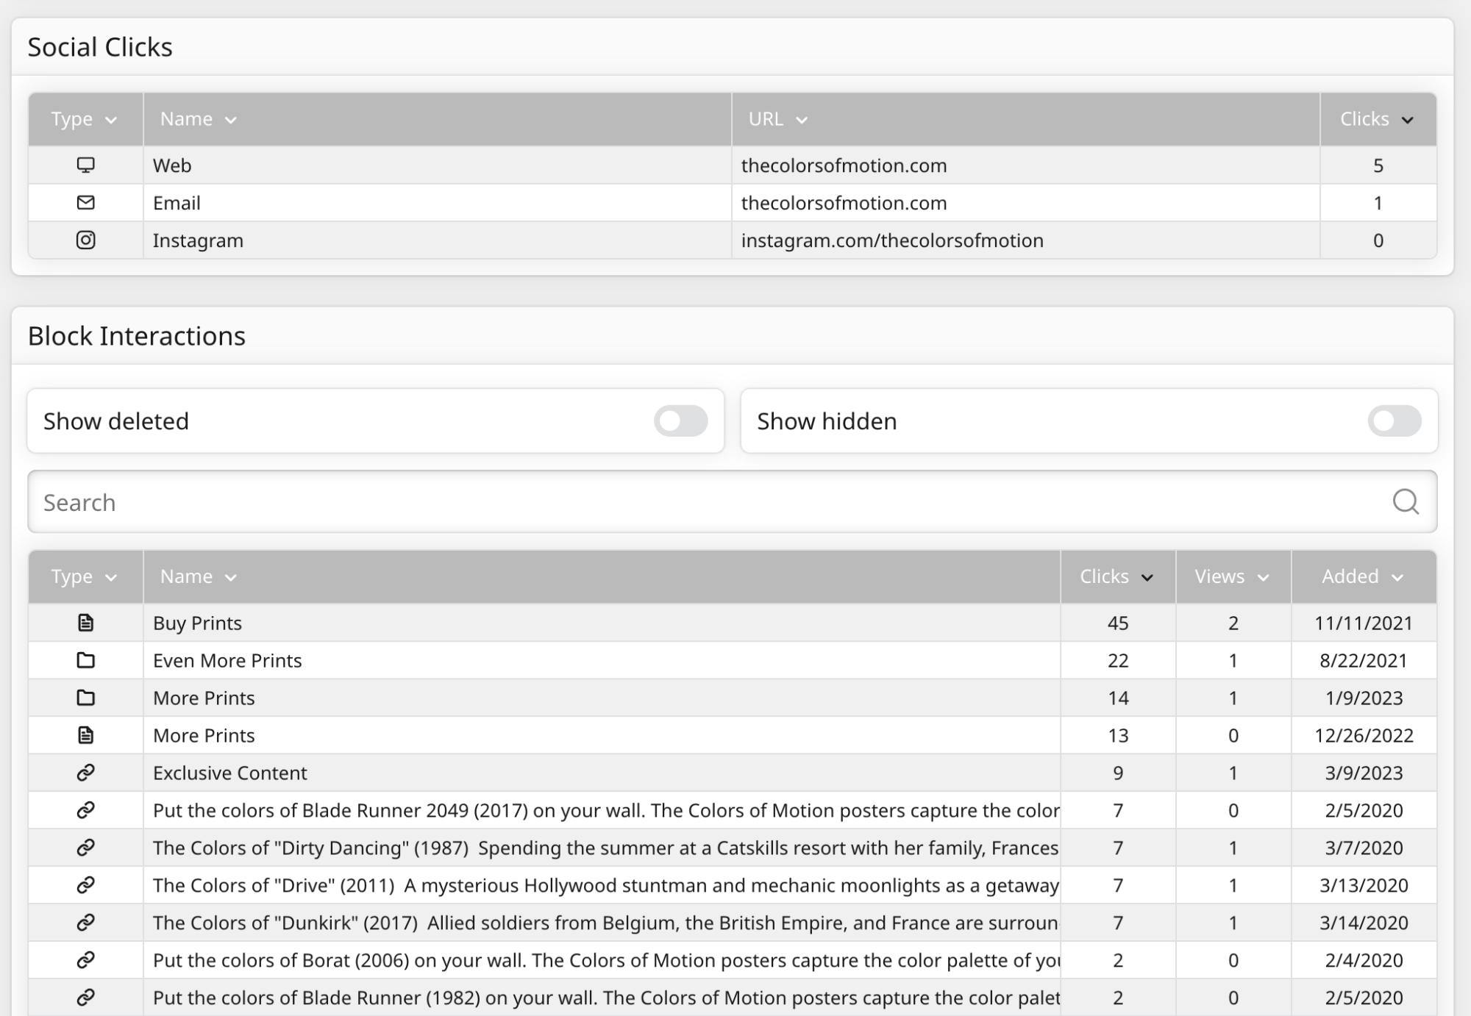Image resolution: width=1471 pixels, height=1016 pixels.
Task: Click link icon for Dunkirk row
Action: coord(85,923)
